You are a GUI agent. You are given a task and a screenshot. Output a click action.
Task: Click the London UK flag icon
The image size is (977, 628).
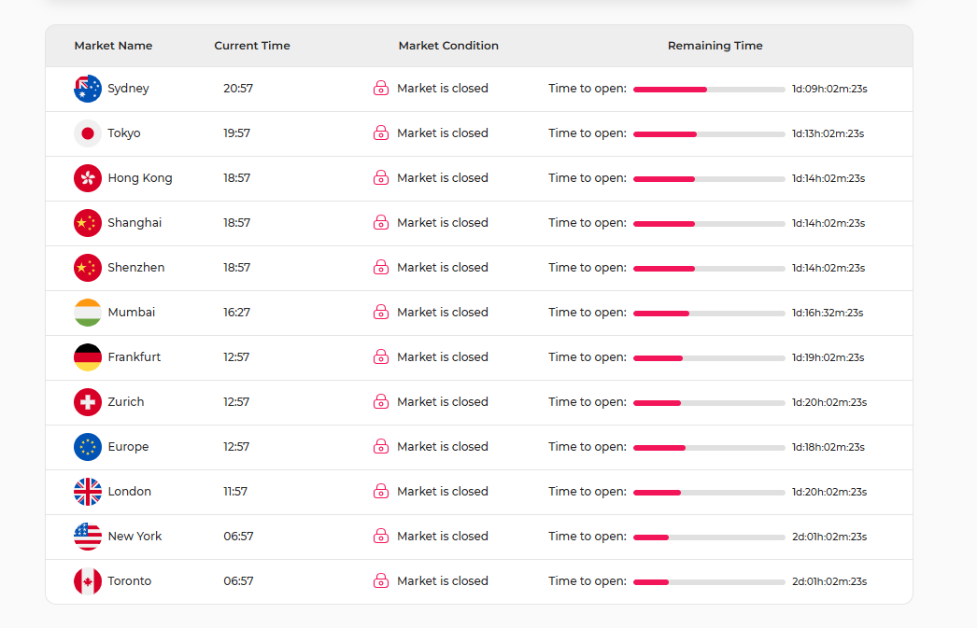[x=88, y=492]
